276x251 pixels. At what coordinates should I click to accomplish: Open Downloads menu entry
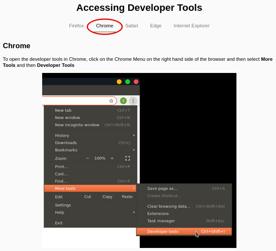[91, 142]
